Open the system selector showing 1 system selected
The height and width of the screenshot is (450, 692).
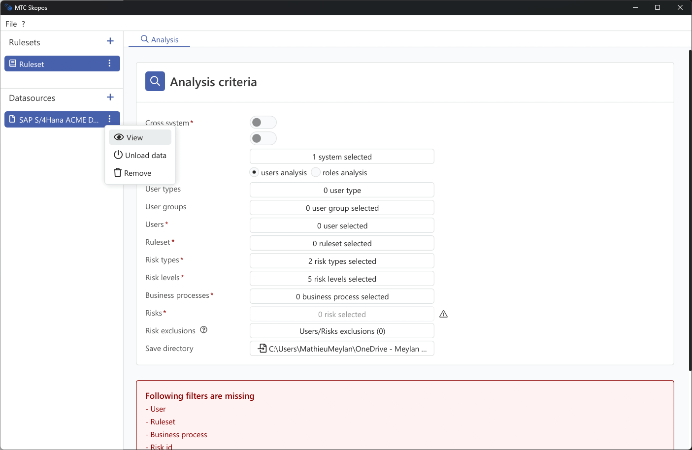pyautogui.click(x=342, y=156)
